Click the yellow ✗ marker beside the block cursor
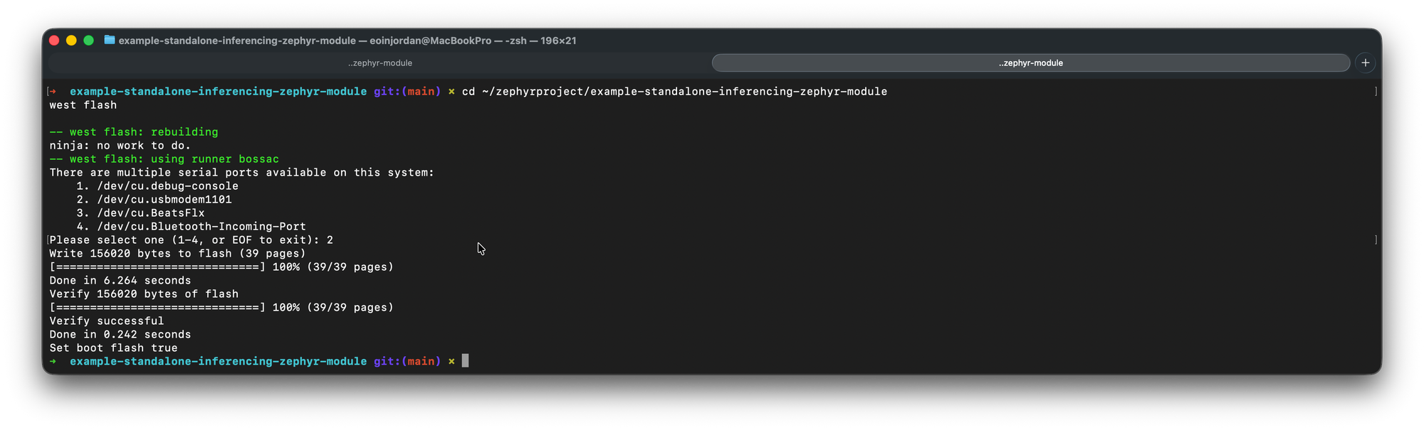 (x=451, y=361)
